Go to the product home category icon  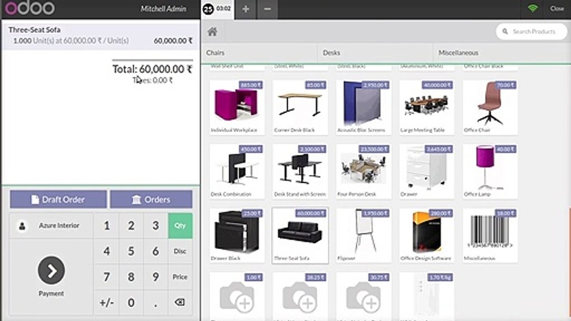[212, 32]
